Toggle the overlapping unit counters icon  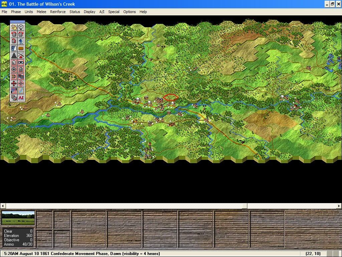coord(21,77)
